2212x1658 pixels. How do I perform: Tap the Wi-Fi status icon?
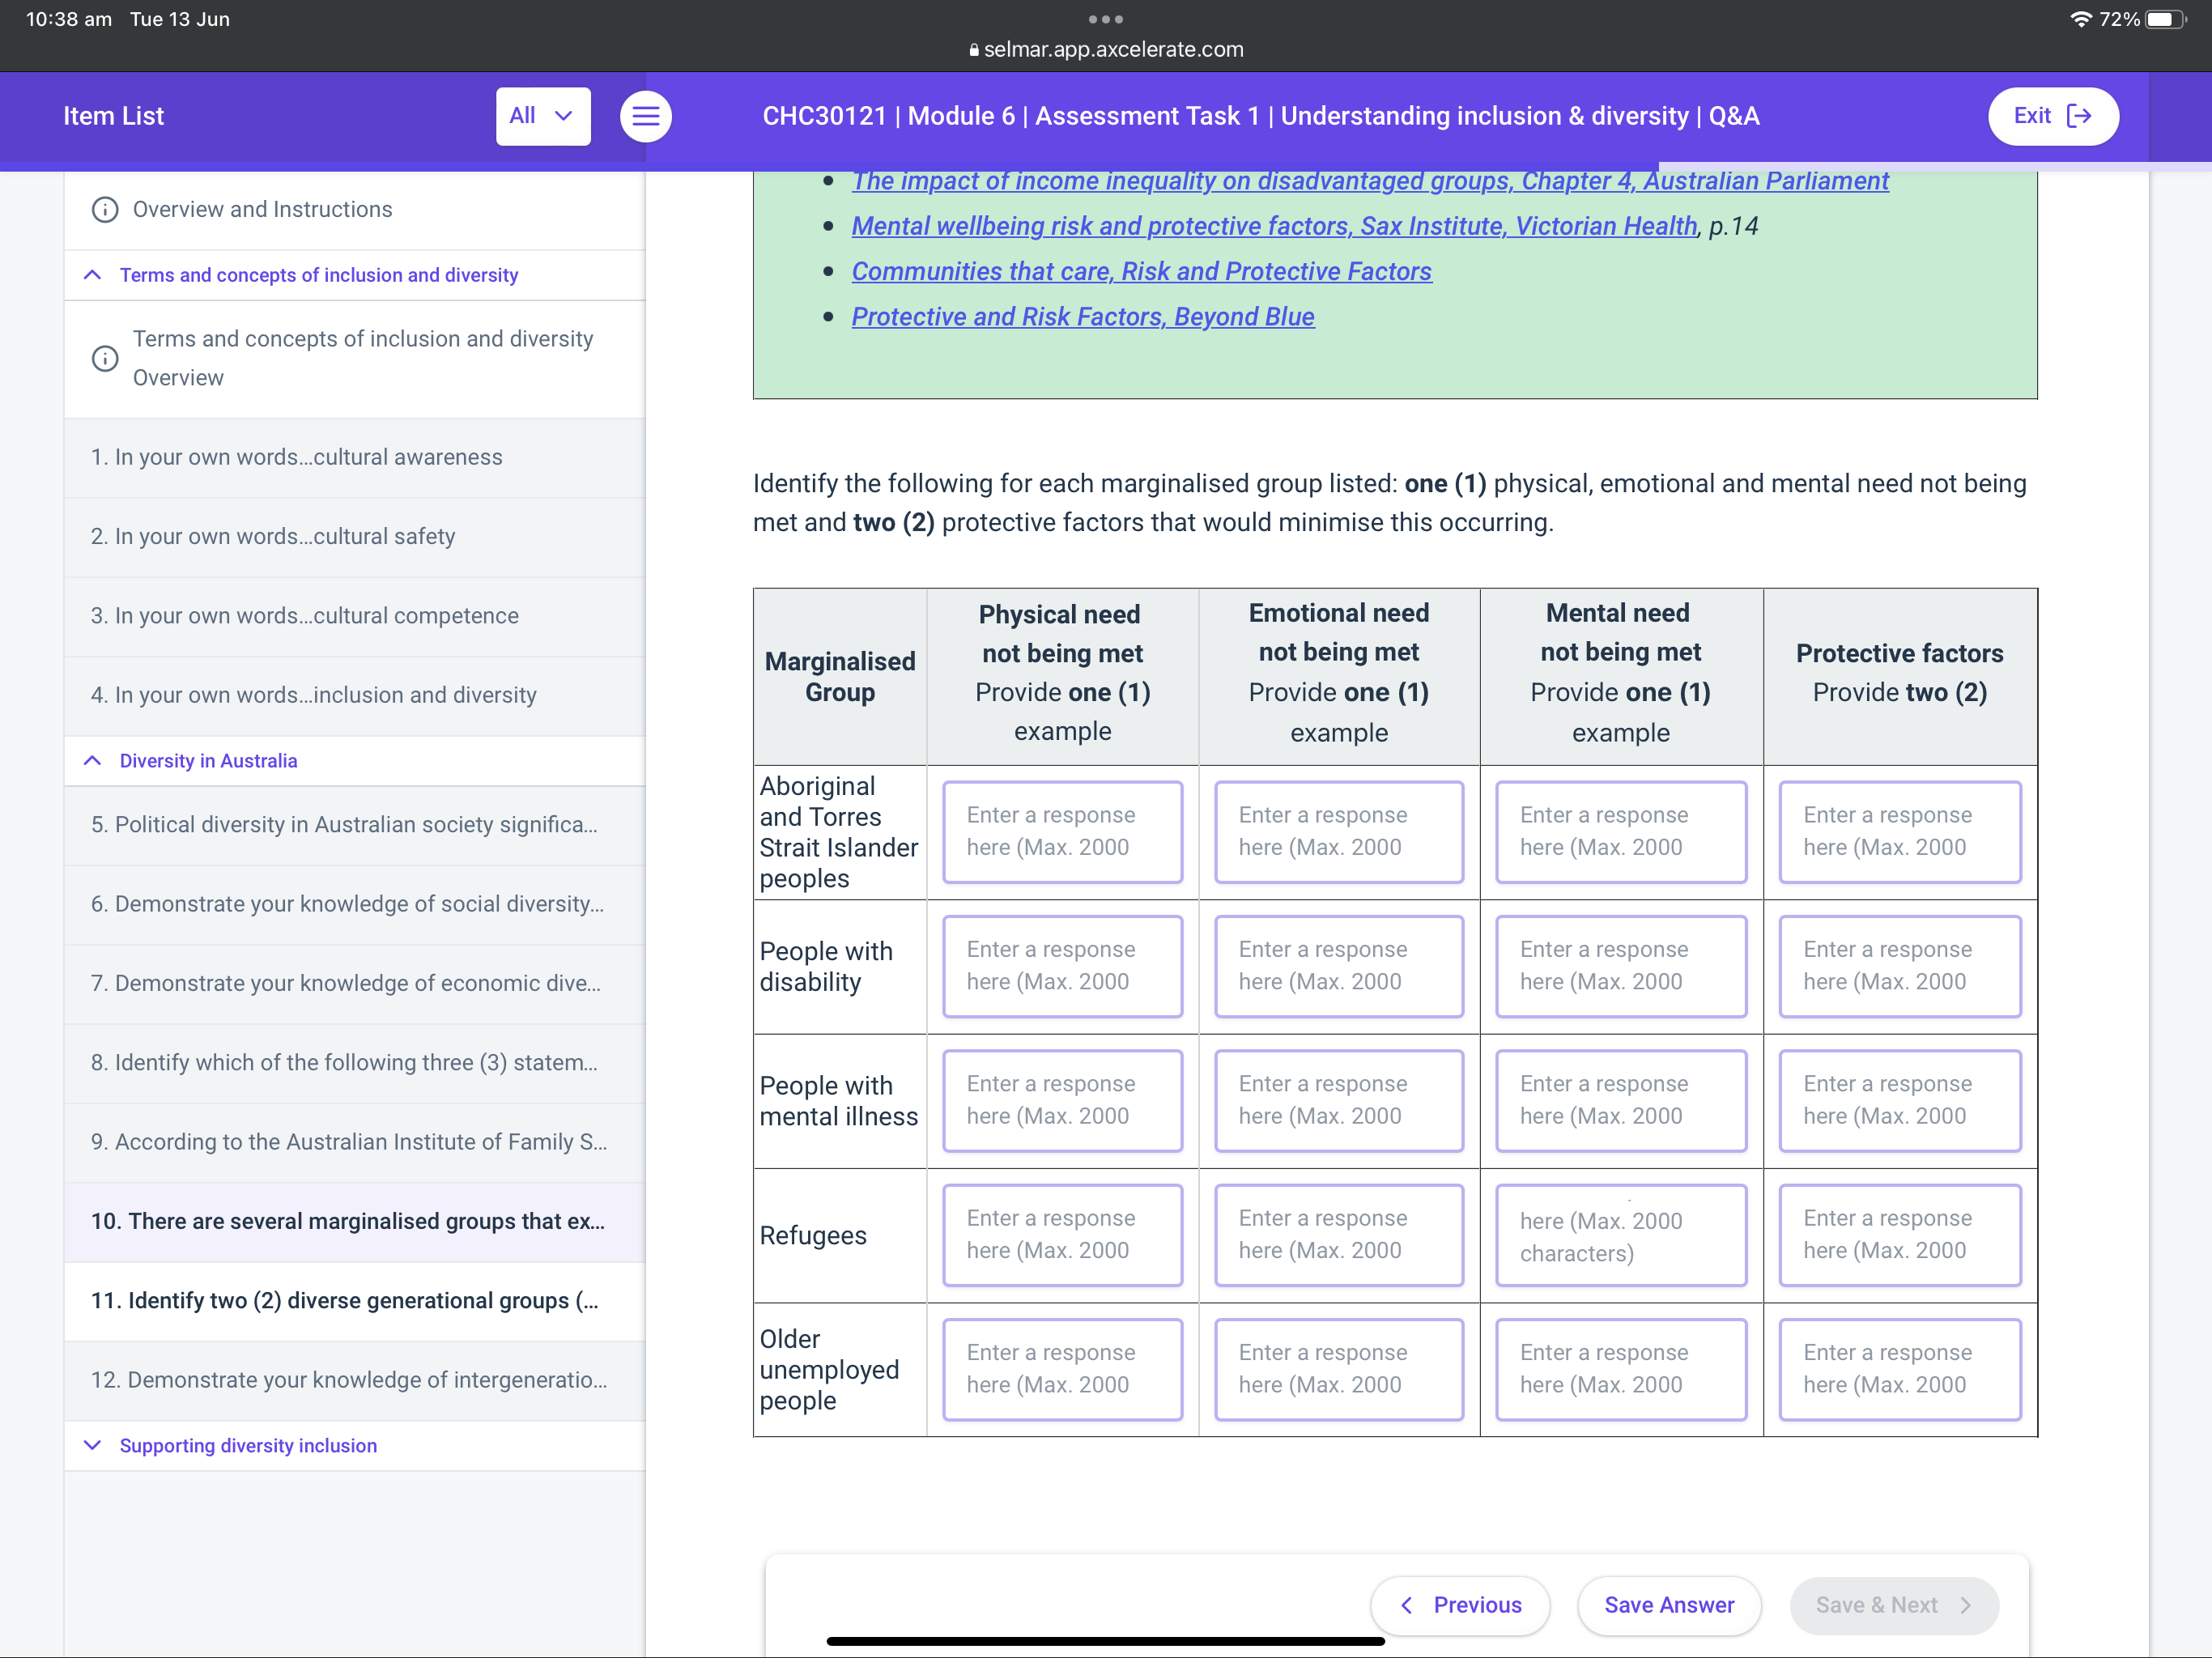pos(2080,19)
